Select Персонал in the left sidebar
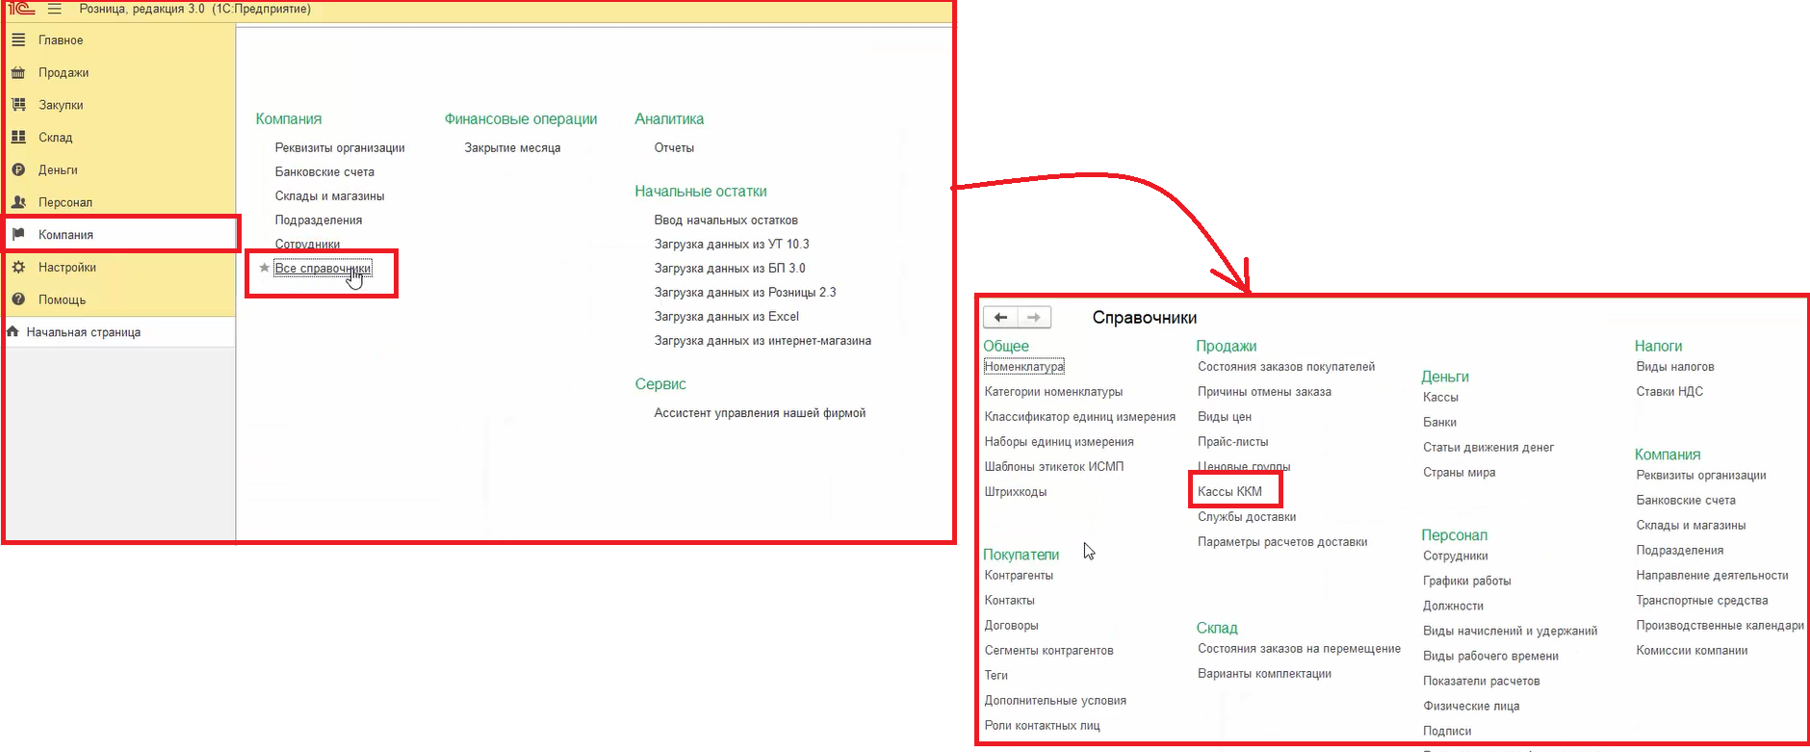 tap(65, 202)
